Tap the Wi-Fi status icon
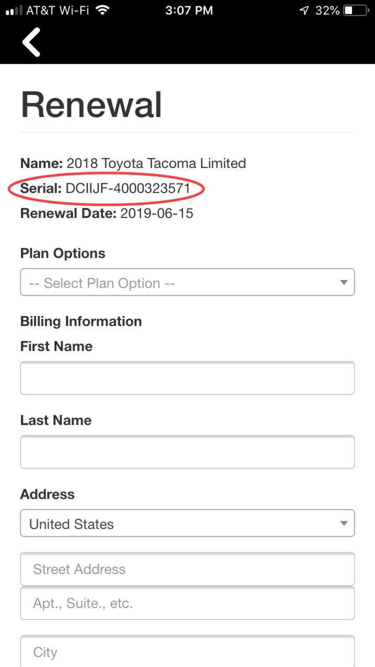 coord(103,10)
